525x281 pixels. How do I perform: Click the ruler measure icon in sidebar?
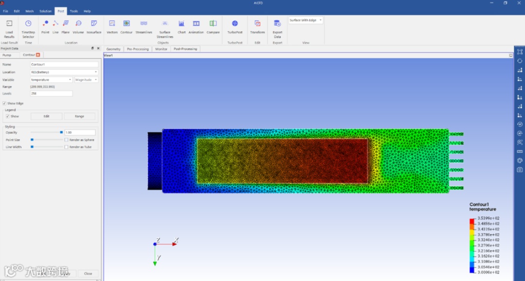520,151
